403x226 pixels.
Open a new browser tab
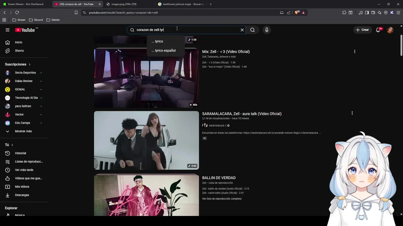[211, 4]
